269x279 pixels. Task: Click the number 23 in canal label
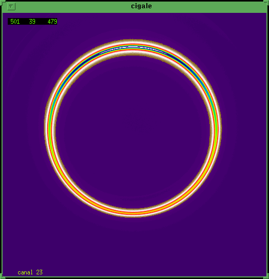pyautogui.click(x=39, y=272)
